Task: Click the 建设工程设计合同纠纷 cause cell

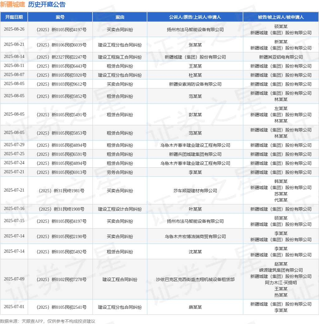Action: [x=120, y=209]
